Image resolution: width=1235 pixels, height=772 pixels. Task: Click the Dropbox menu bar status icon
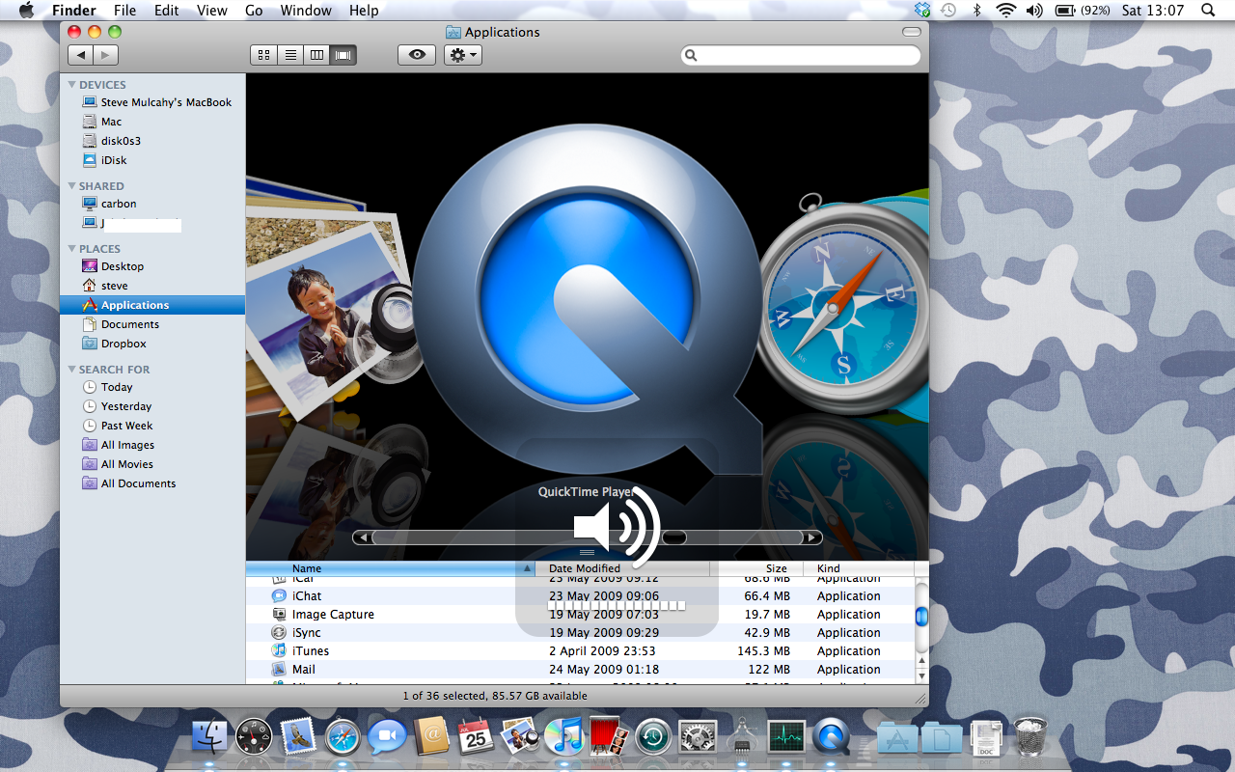(x=922, y=11)
